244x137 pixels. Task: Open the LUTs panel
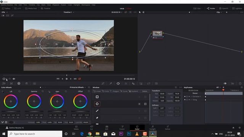18,8
